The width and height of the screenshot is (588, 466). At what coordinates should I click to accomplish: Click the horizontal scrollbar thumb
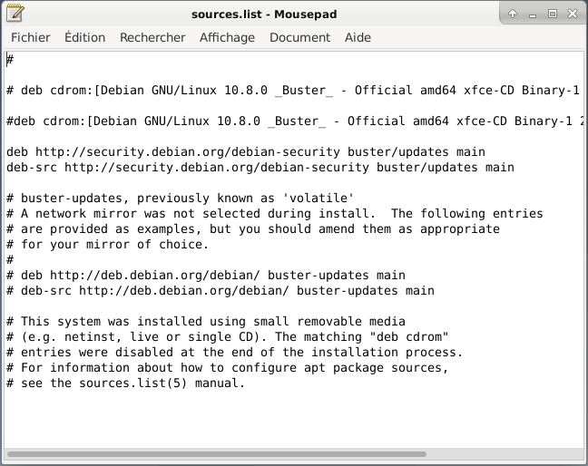[217, 454]
